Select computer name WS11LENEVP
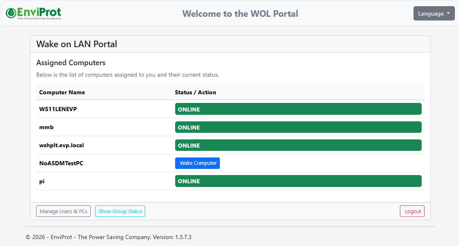Screen dimensions: 459x246 click(58, 109)
